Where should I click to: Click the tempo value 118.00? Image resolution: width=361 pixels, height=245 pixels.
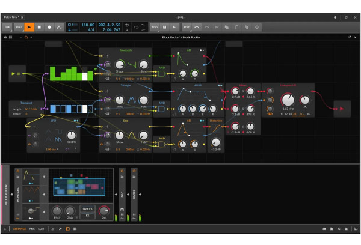tap(88, 25)
